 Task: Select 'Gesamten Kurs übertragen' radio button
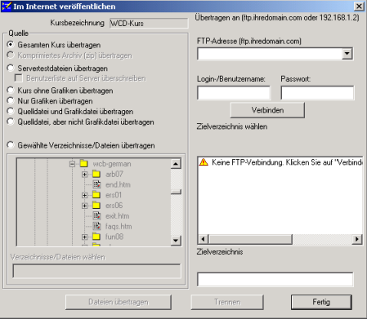click(x=11, y=44)
